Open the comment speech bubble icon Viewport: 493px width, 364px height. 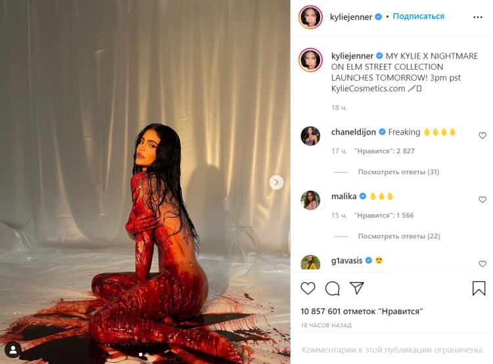coord(333,288)
